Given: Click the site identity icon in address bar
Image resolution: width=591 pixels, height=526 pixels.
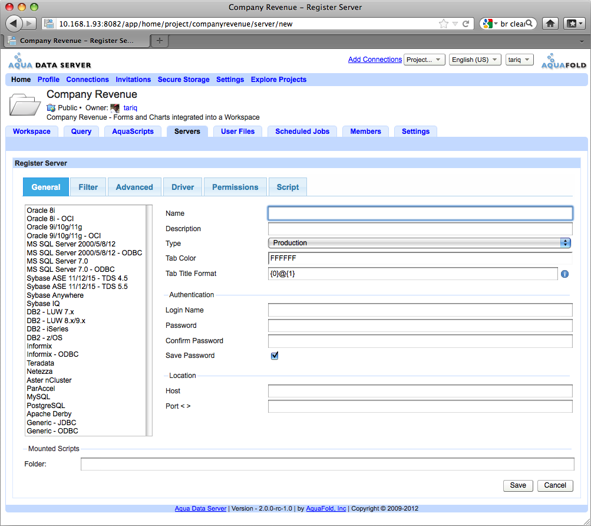Looking at the screenshot, I should [49, 24].
